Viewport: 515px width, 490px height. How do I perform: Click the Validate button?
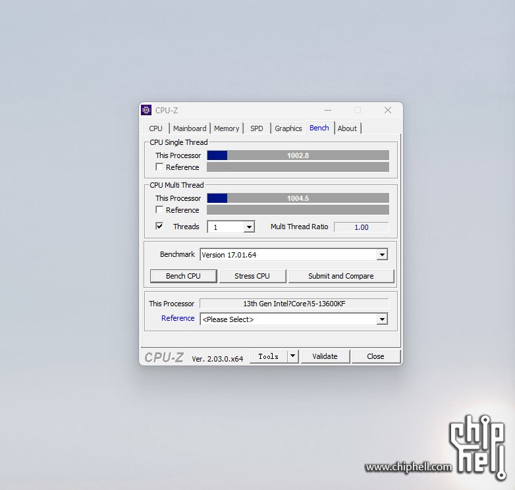click(x=325, y=356)
